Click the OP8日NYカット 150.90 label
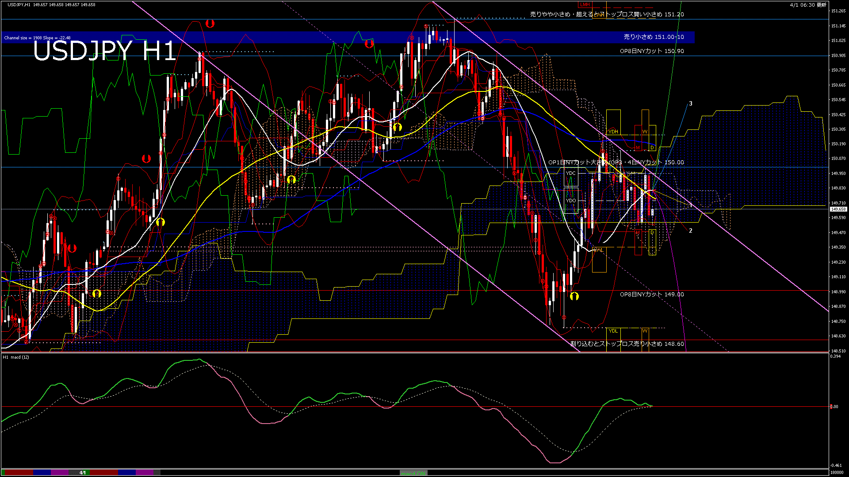Image resolution: width=849 pixels, height=477 pixels. point(651,51)
